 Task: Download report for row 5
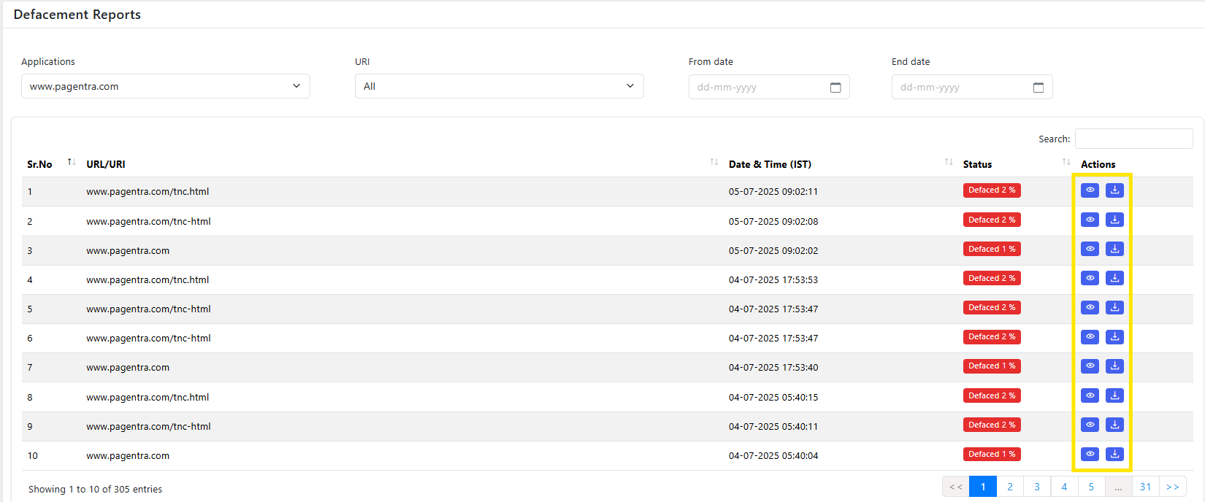pos(1114,307)
